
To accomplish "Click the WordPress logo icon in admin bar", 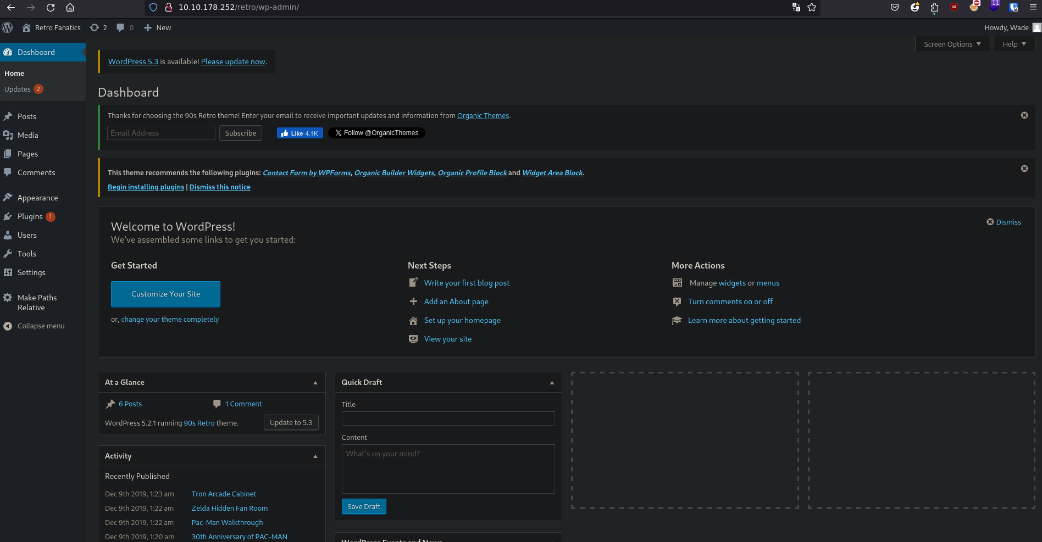I will coord(7,27).
